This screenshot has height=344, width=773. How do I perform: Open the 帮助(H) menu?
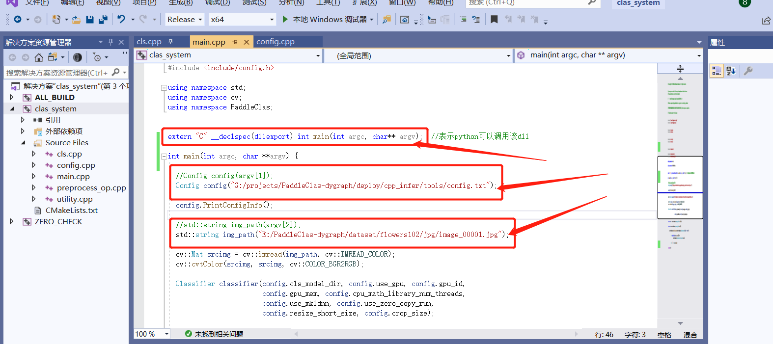point(441,2)
